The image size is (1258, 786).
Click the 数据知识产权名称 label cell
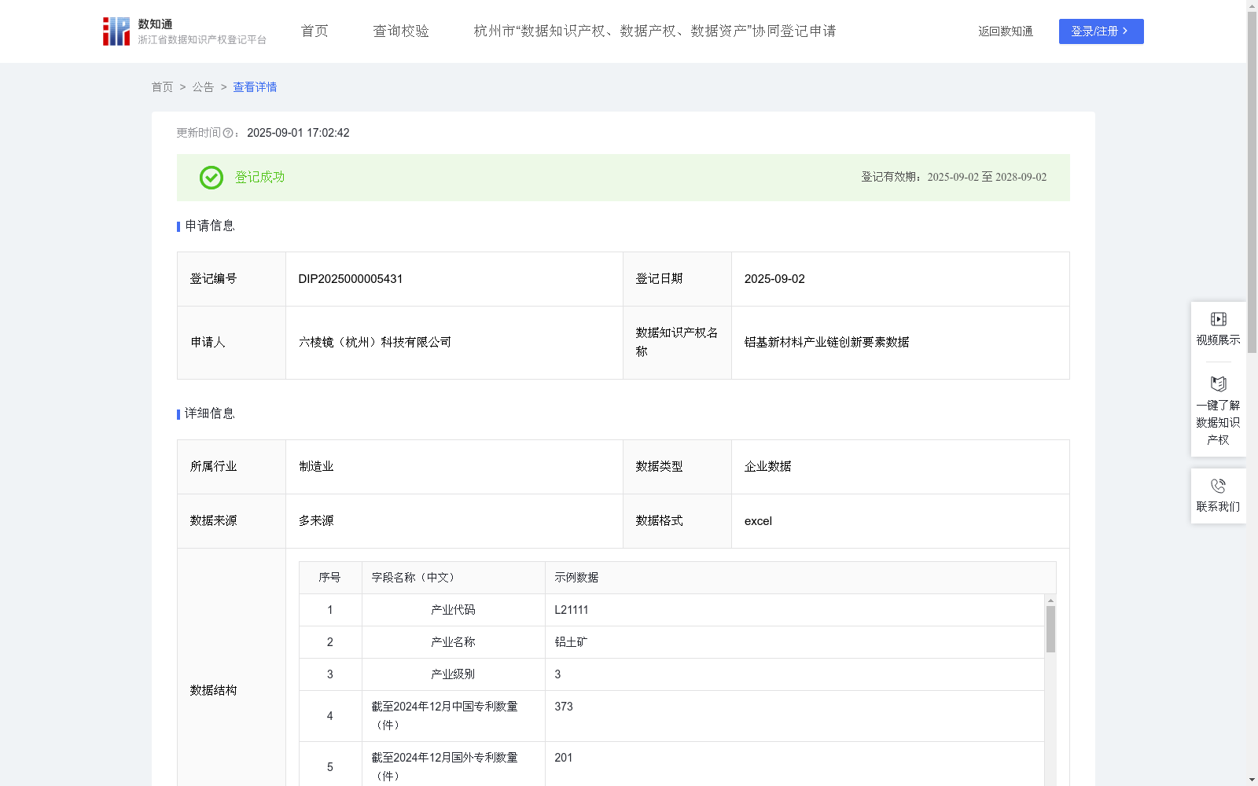[x=677, y=343]
